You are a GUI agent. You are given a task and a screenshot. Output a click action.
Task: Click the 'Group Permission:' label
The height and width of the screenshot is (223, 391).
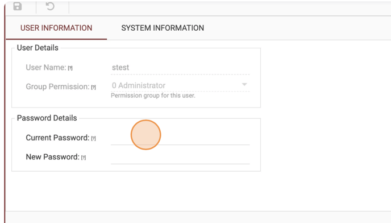(x=57, y=86)
